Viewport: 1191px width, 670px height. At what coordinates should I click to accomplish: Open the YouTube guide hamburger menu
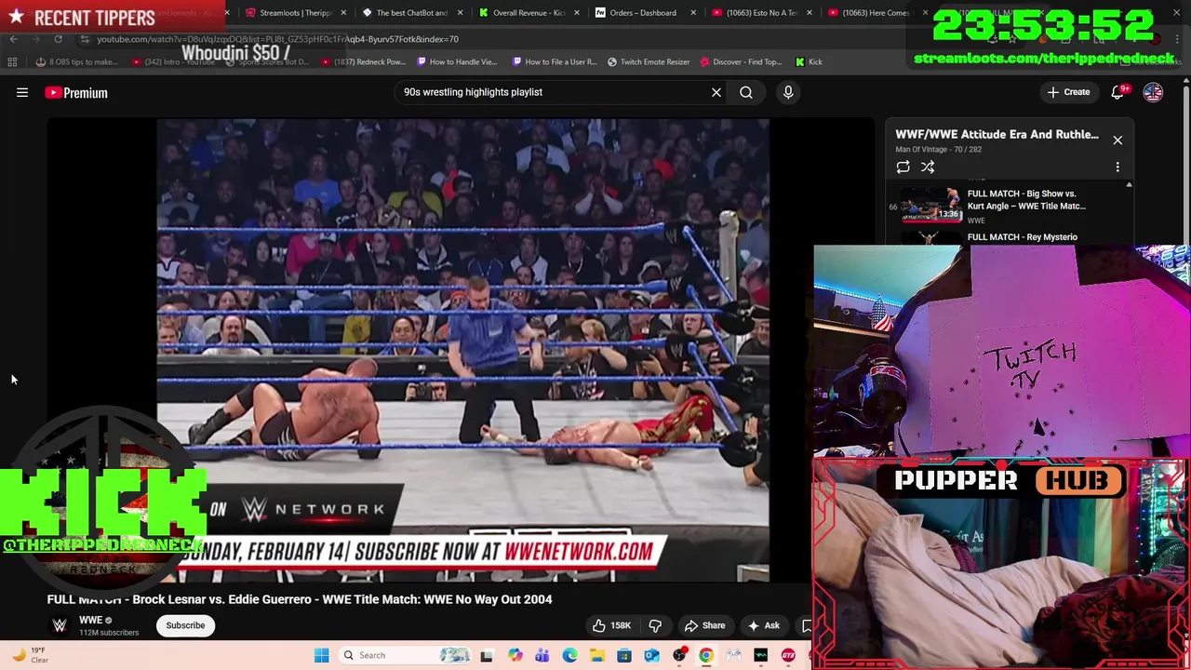(x=22, y=92)
